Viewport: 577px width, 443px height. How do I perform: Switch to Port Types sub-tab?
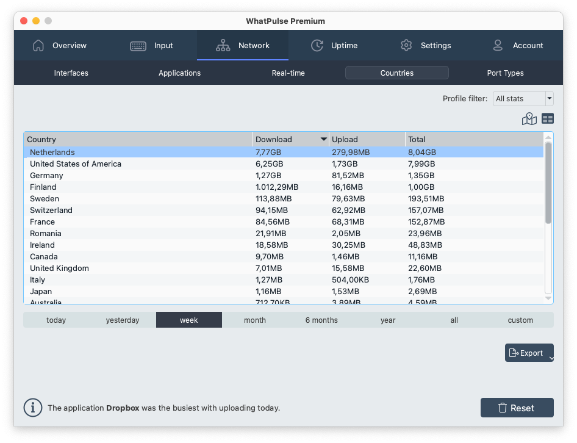505,73
